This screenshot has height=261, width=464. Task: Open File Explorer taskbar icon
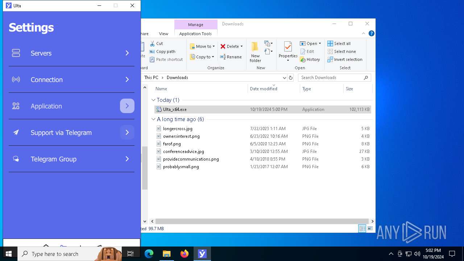pos(167,254)
